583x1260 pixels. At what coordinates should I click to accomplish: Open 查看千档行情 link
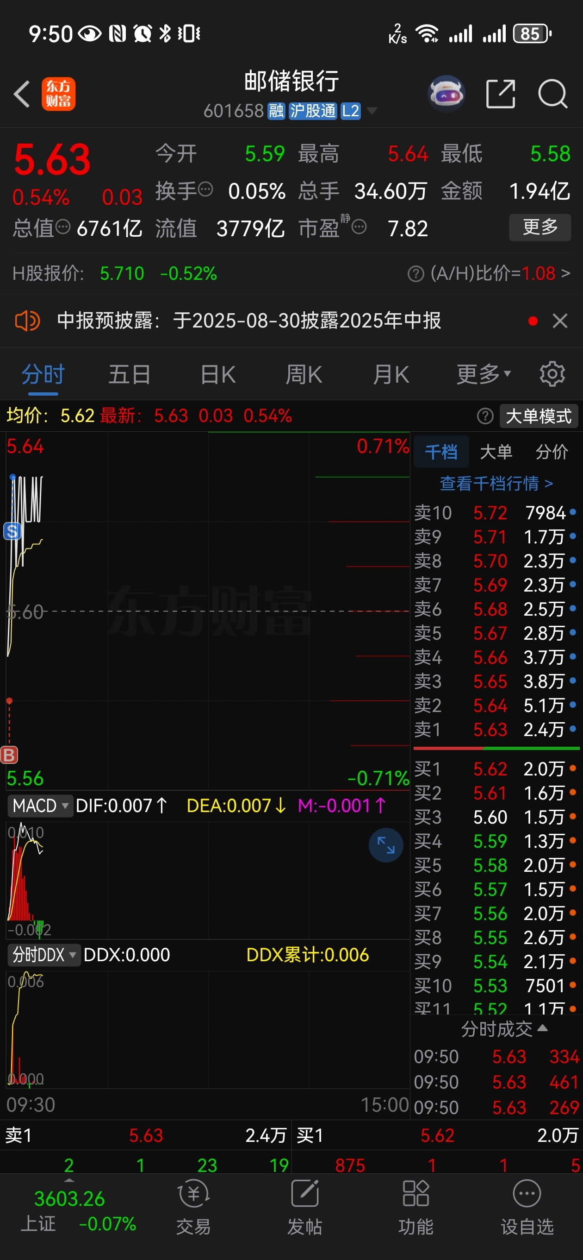pyautogui.click(x=496, y=483)
